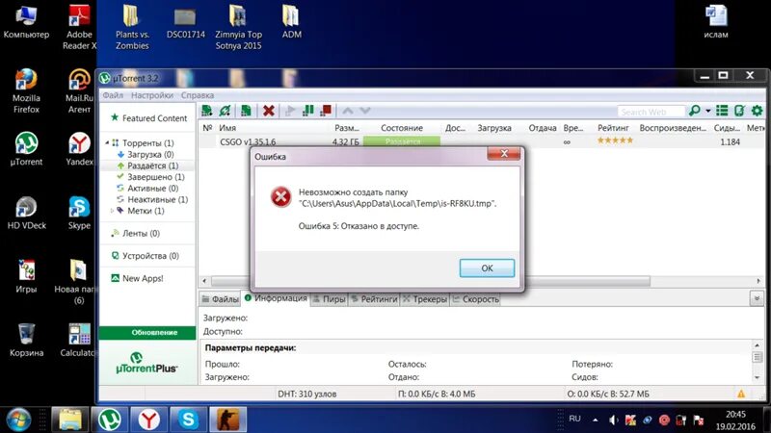
Task: Click the RU language indicator
Action: pyautogui.click(x=574, y=419)
